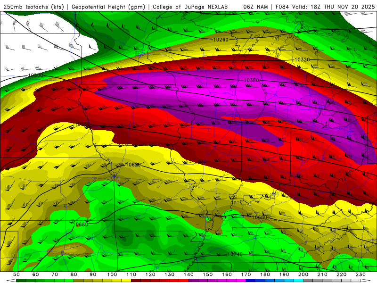
Task: Click the 'College of DuPage NEXLAB' credit
Action: [x=190, y=7]
